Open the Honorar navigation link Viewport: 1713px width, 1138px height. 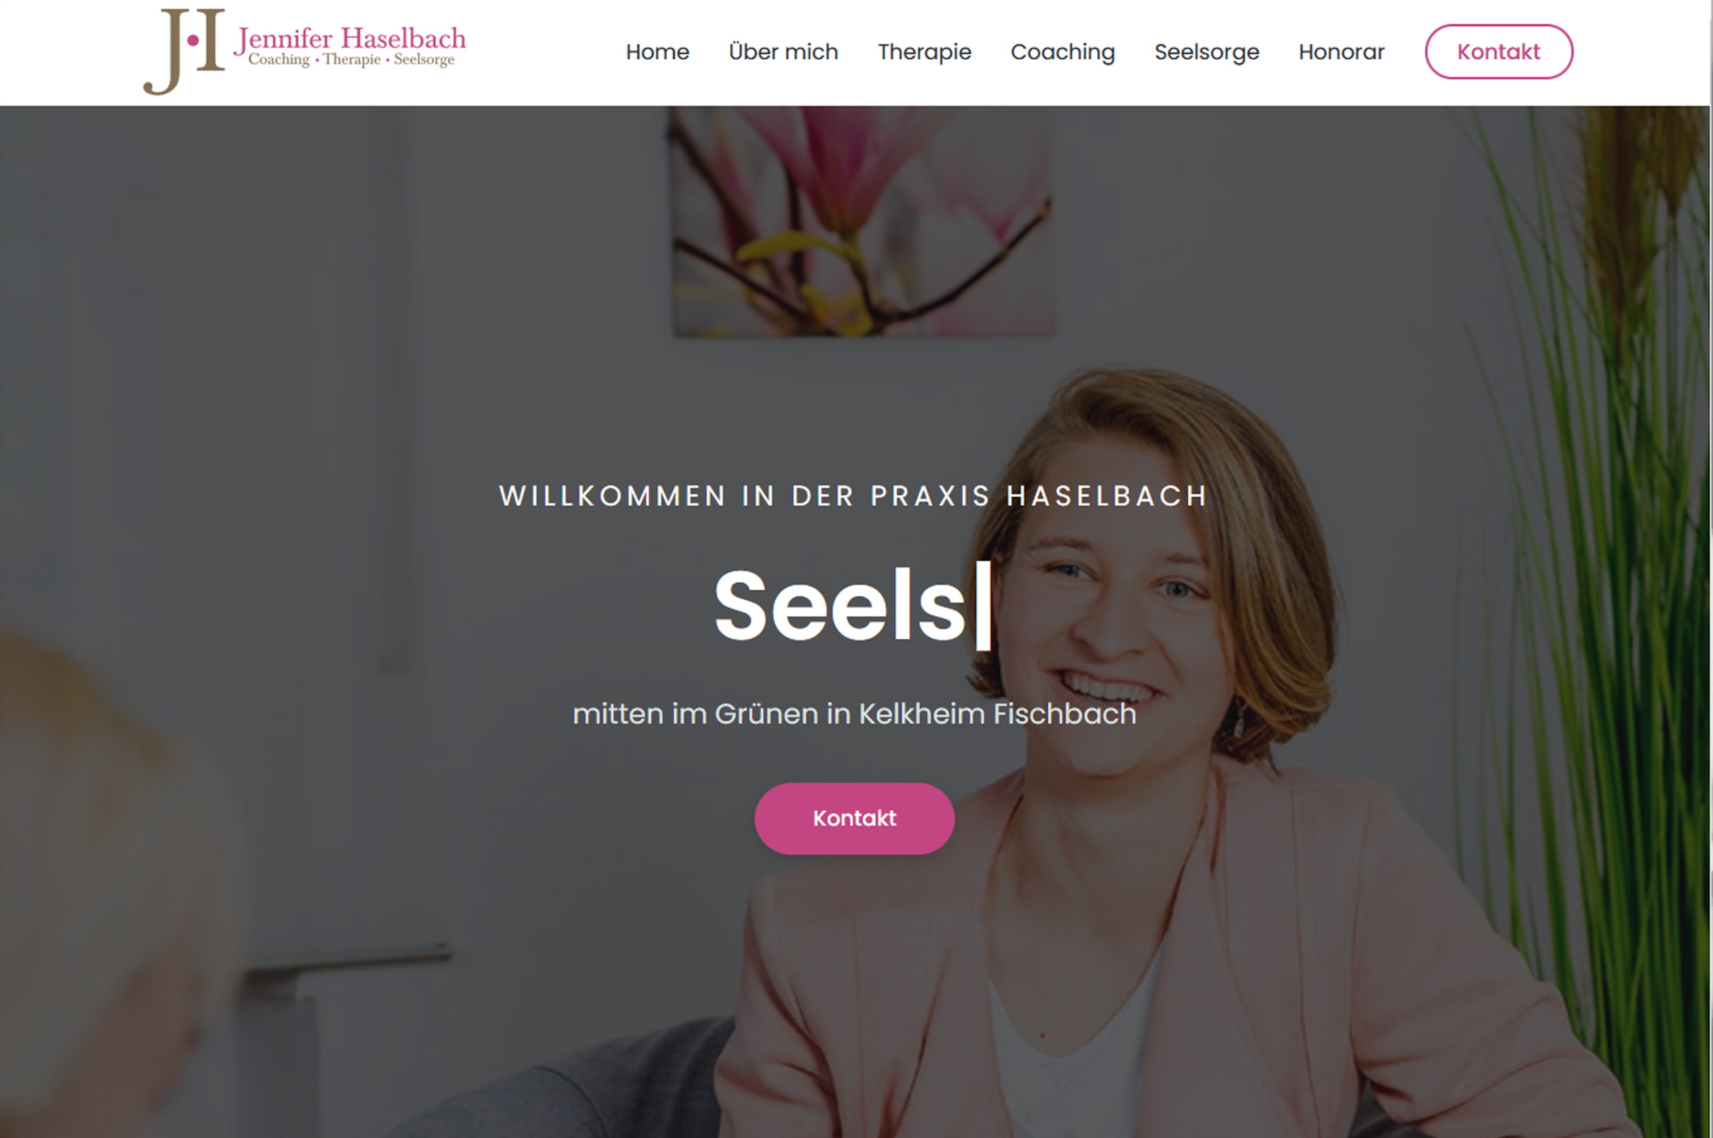pos(1341,52)
